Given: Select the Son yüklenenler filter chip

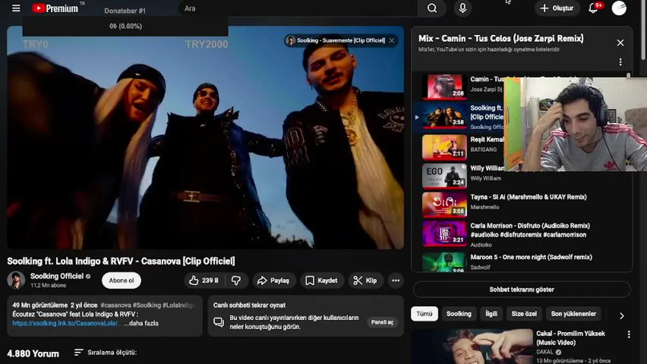Looking at the screenshot, I should pyautogui.click(x=574, y=314).
